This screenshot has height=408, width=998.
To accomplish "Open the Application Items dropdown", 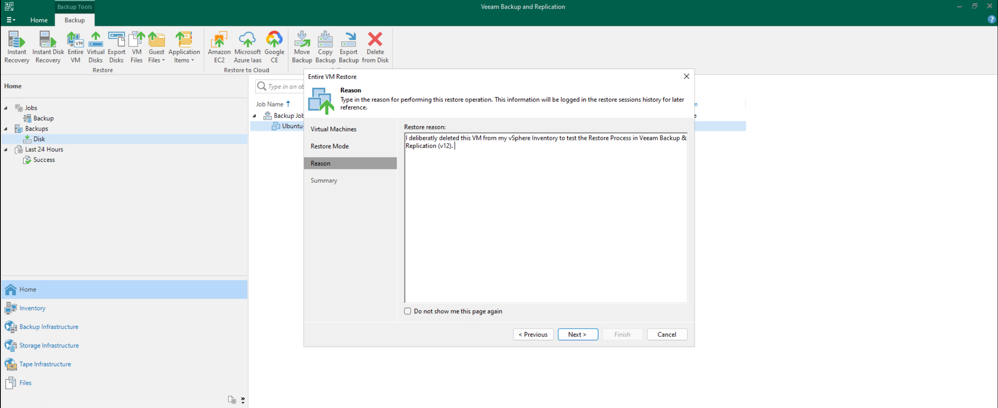I will (x=184, y=47).
